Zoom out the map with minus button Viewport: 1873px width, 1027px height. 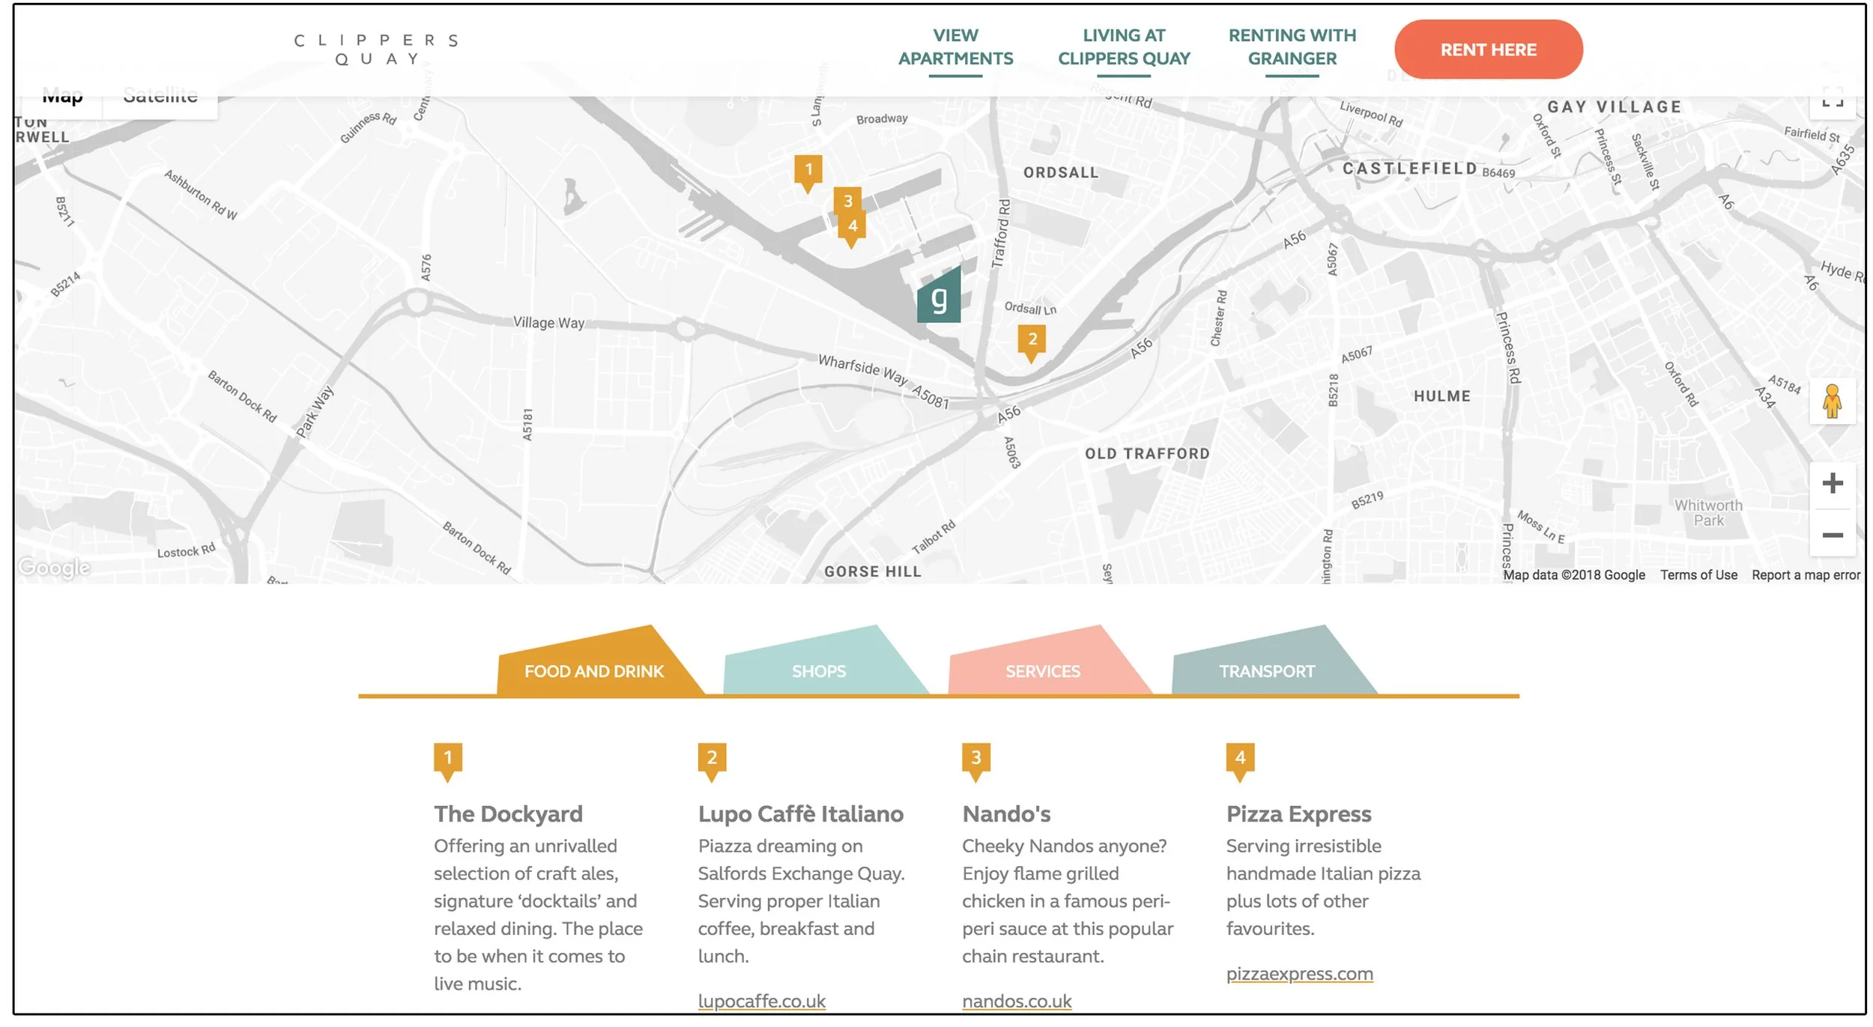(1832, 535)
